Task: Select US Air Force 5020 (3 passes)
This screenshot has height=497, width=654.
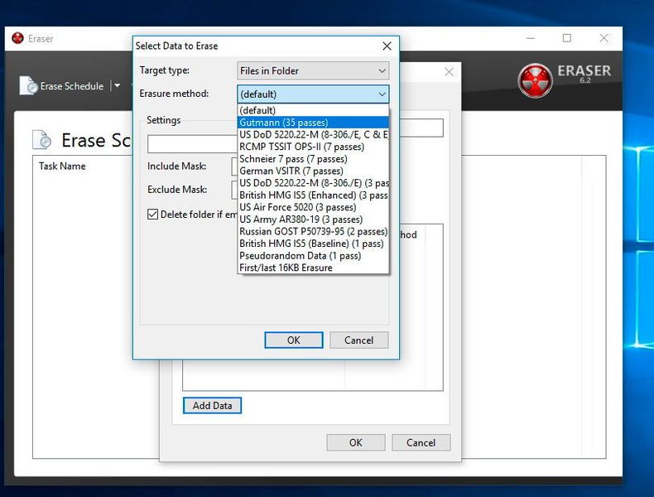Action: click(313, 207)
